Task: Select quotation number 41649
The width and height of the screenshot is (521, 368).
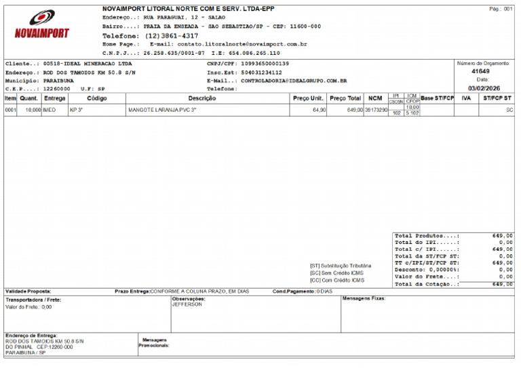Action: pos(480,71)
